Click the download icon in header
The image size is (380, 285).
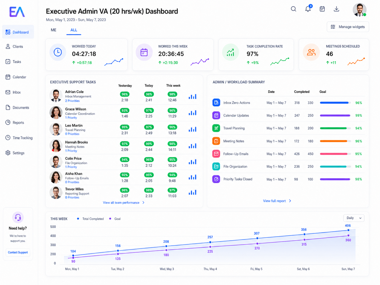[336, 9]
